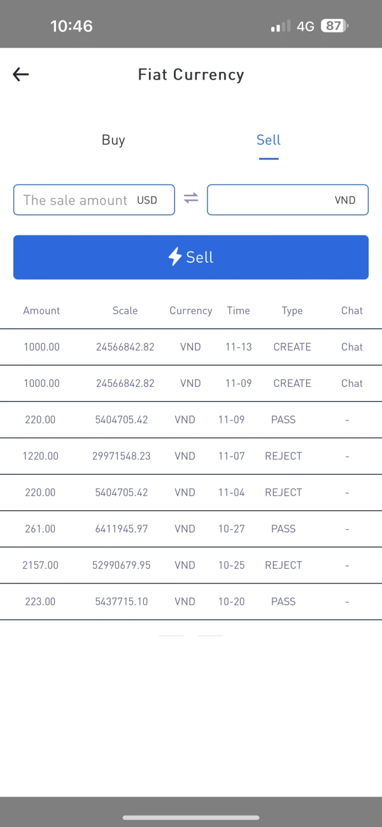Tap the lightning bolt Sell button

click(x=191, y=257)
